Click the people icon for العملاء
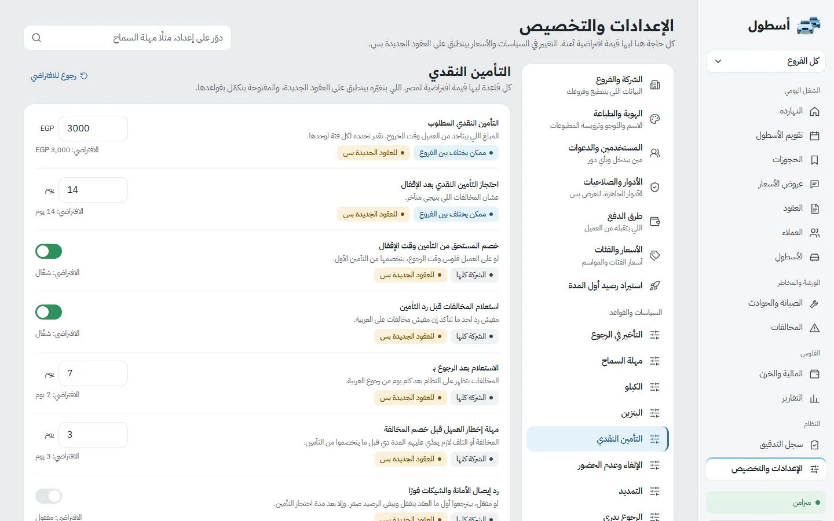The height and width of the screenshot is (521, 834). tap(814, 233)
